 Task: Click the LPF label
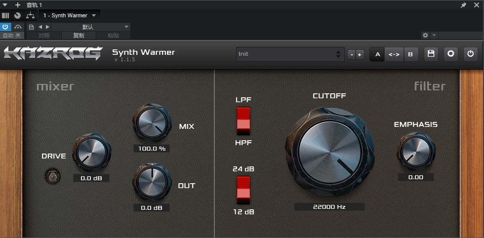[243, 100]
